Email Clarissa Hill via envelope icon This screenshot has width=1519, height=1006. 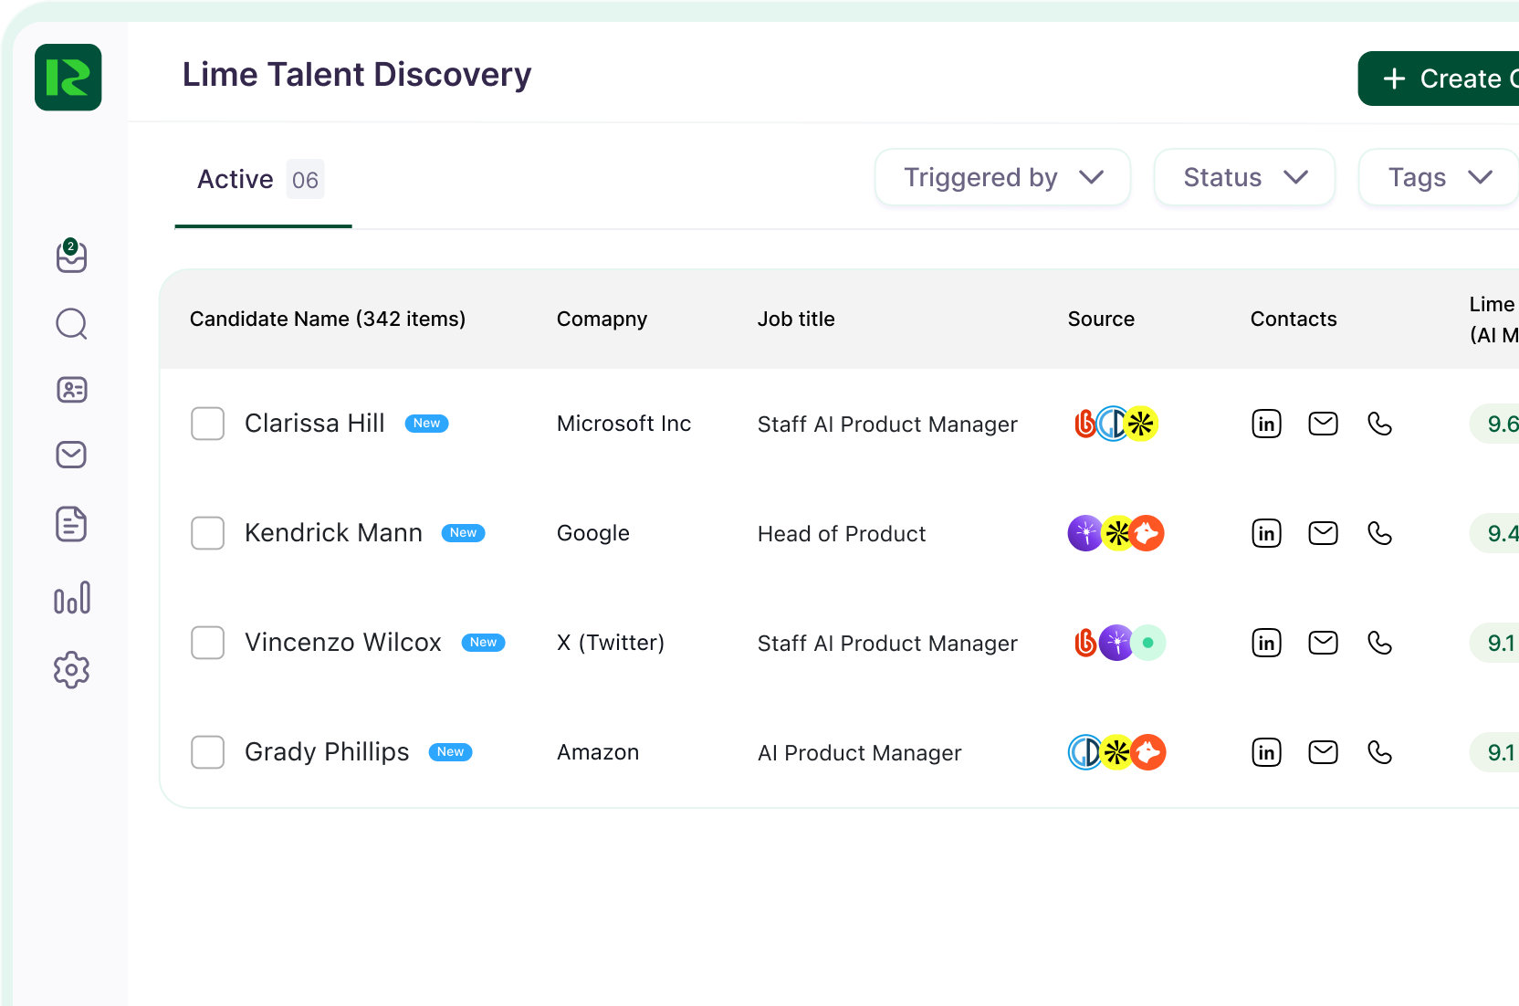pos(1324,424)
